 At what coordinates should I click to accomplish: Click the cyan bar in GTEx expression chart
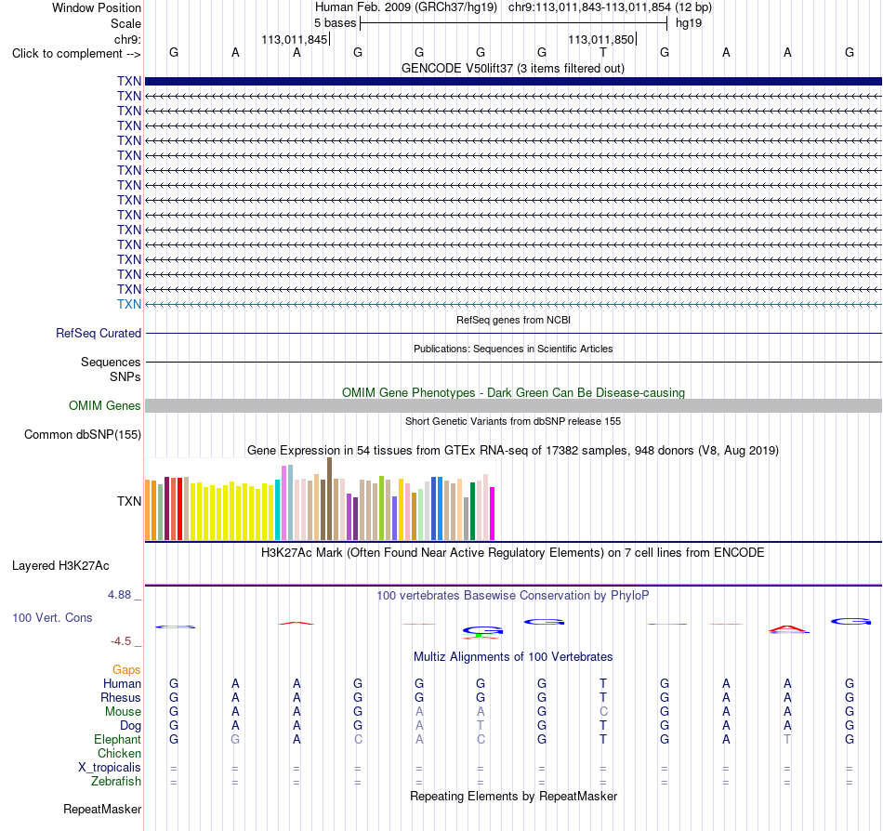pos(277,510)
